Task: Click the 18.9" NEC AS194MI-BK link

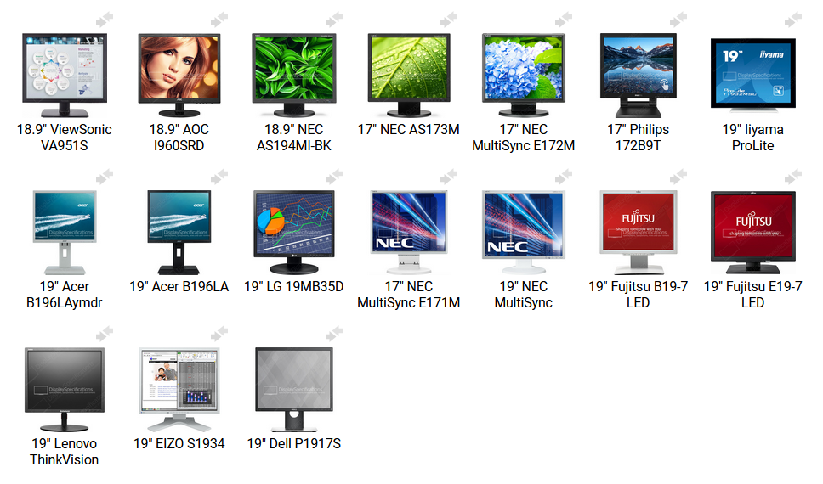Action: click(294, 138)
